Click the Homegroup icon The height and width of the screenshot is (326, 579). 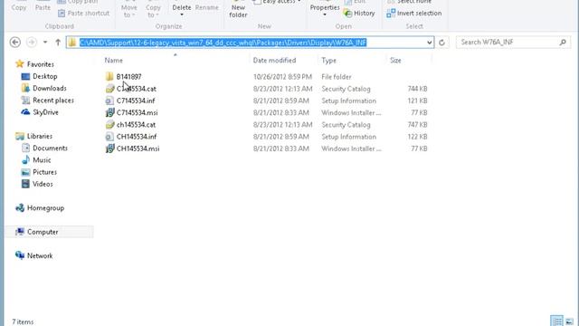pos(20,207)
